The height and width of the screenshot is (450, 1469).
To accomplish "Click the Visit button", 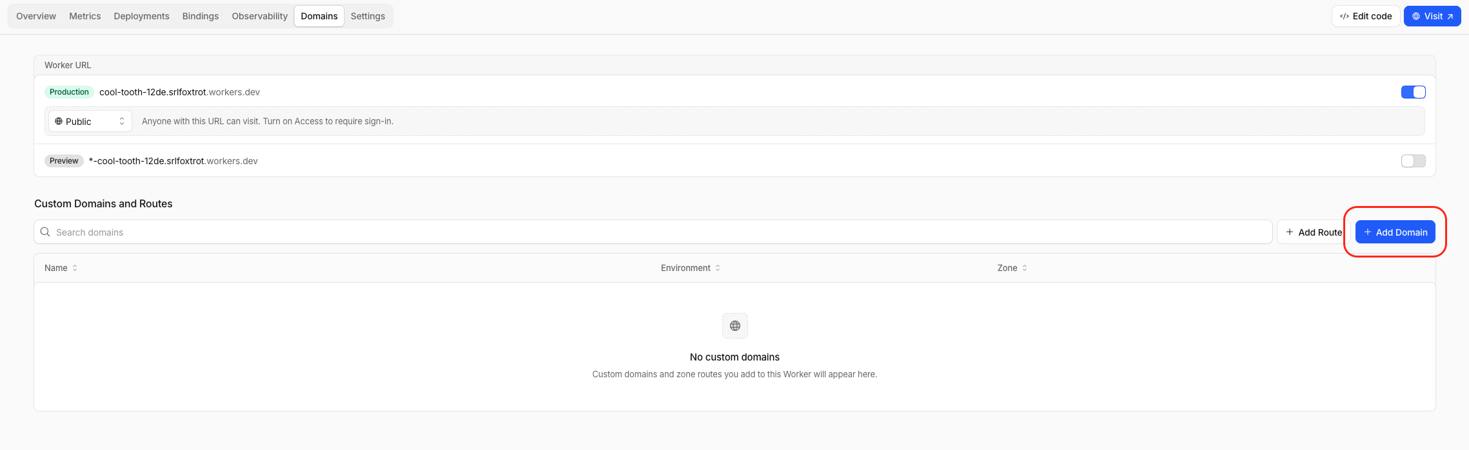I will tap(1432, 16).
